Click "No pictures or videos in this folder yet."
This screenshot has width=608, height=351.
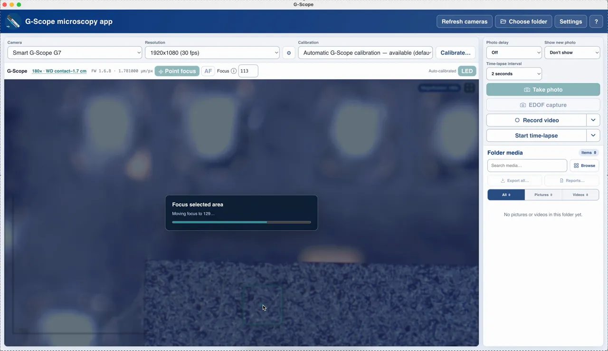coord(543,214)
